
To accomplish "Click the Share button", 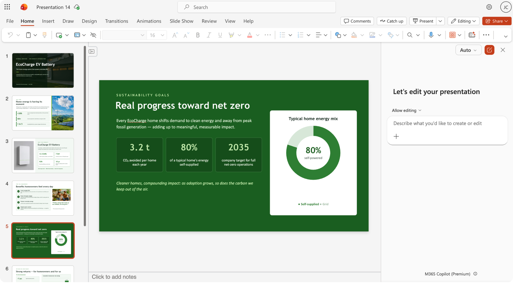I will [497, 21].
